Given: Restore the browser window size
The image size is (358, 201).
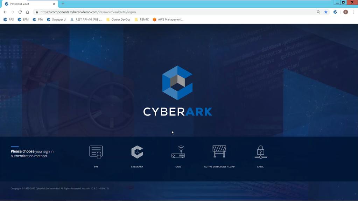Looking at the screenshot, I should click(x=344, y=2).
